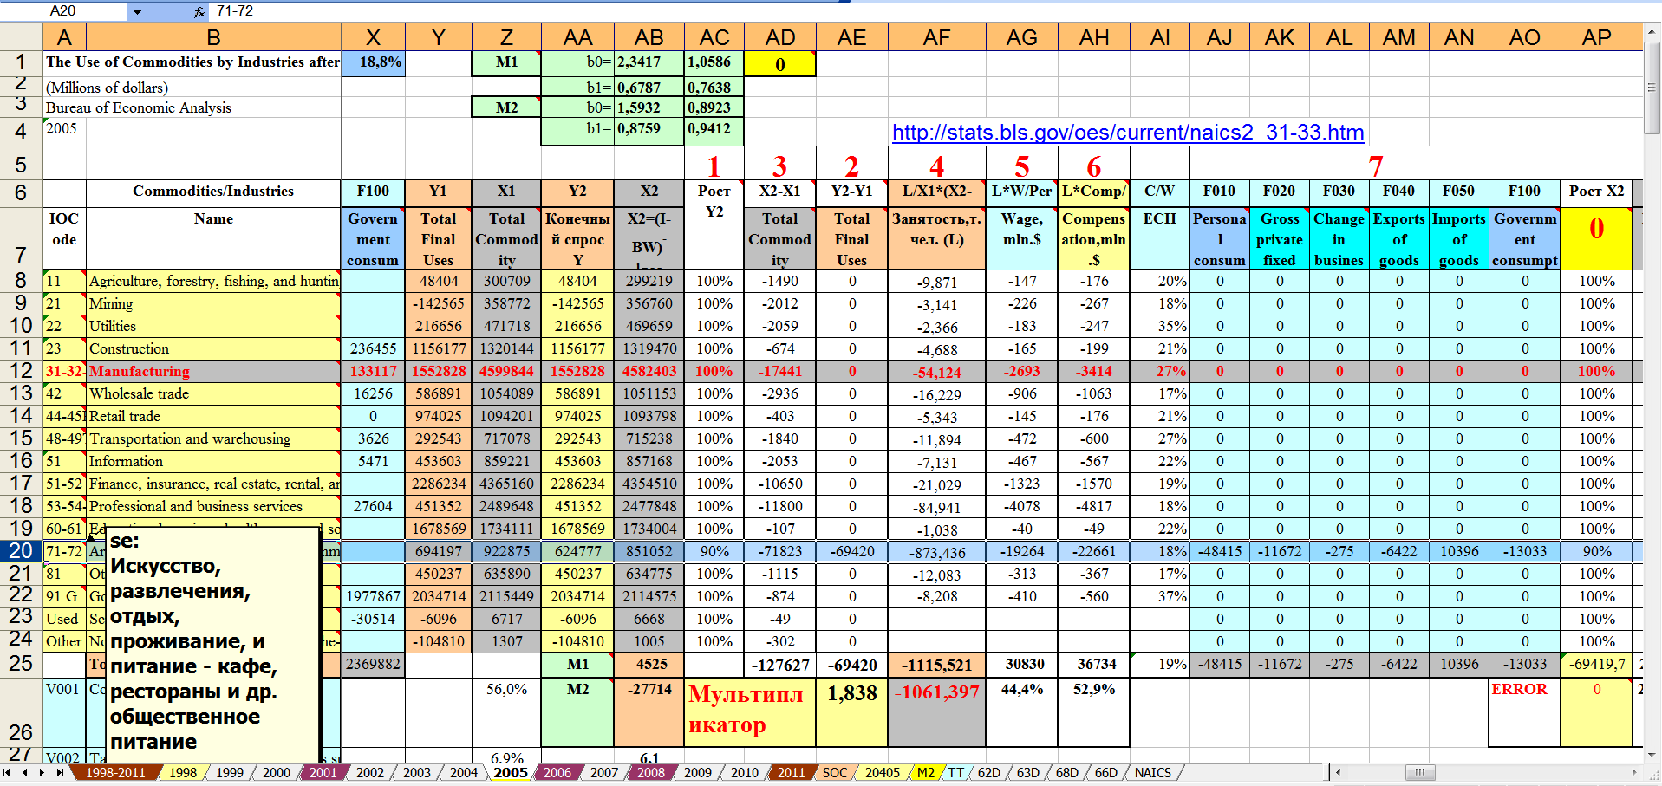Click horizontal scrollbar left arrow
This screenshot has width=1662, height=786.
click(1339, 772)
